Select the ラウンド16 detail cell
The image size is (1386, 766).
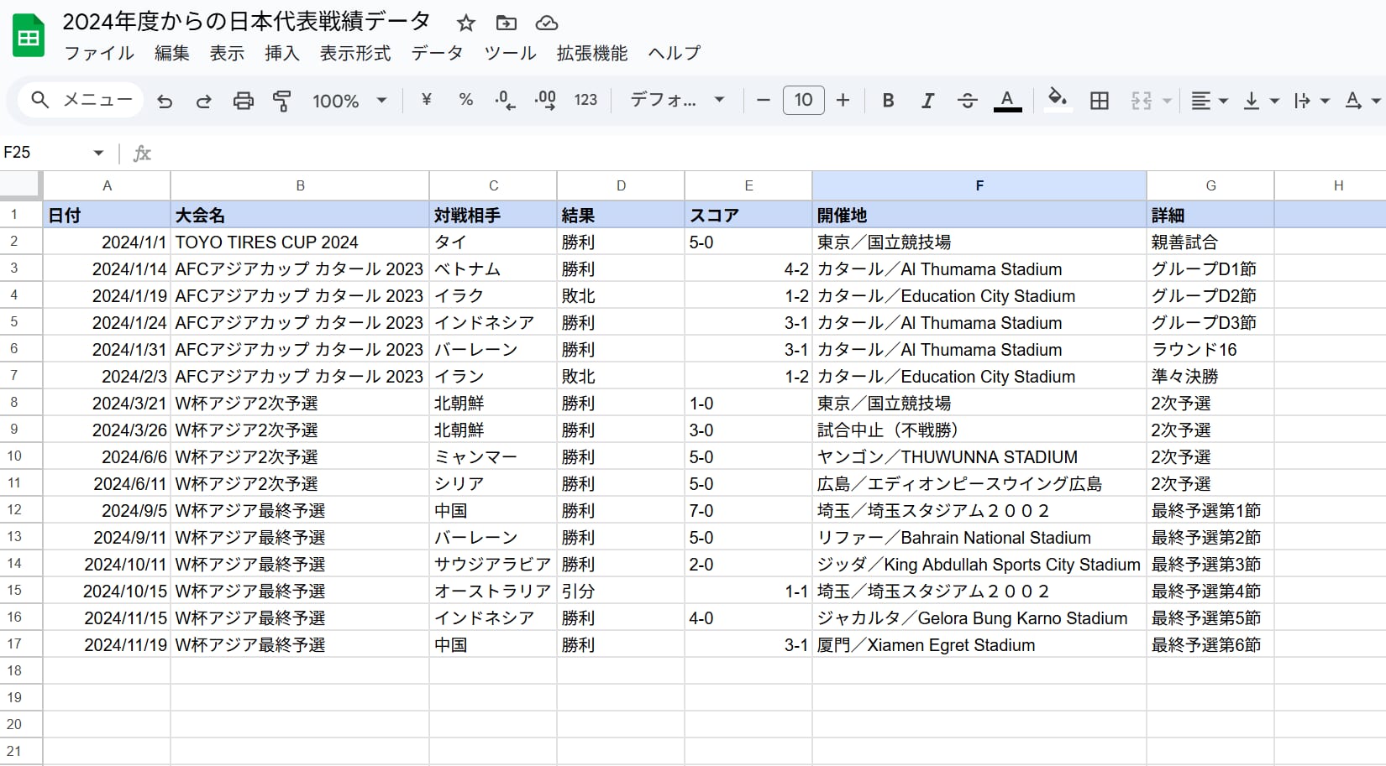(1210, 349)
